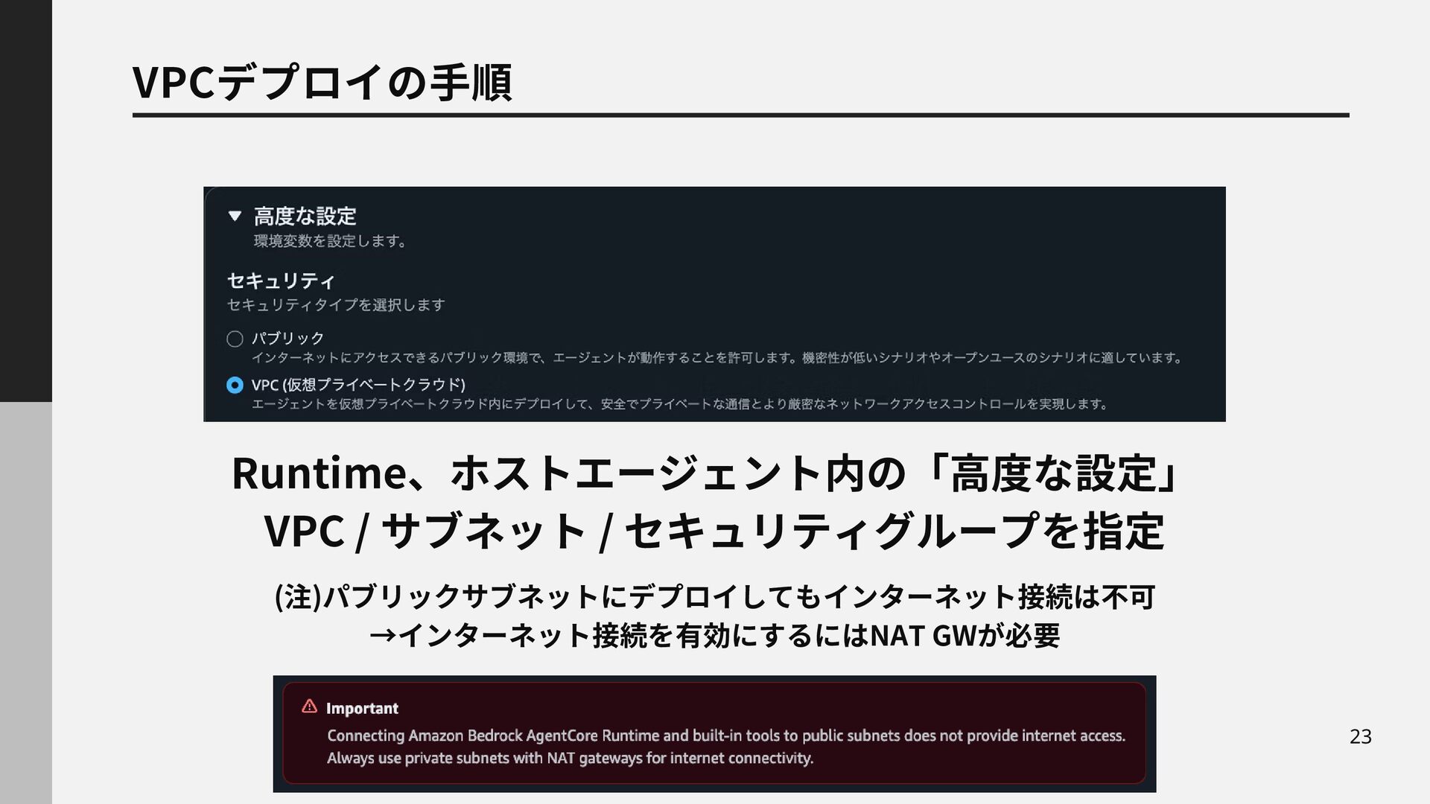
Task: Click page number 23
Action: tap(1360, 736)
